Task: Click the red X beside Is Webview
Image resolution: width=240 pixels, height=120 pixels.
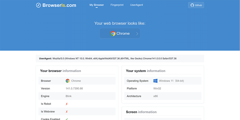Action: 67,112
